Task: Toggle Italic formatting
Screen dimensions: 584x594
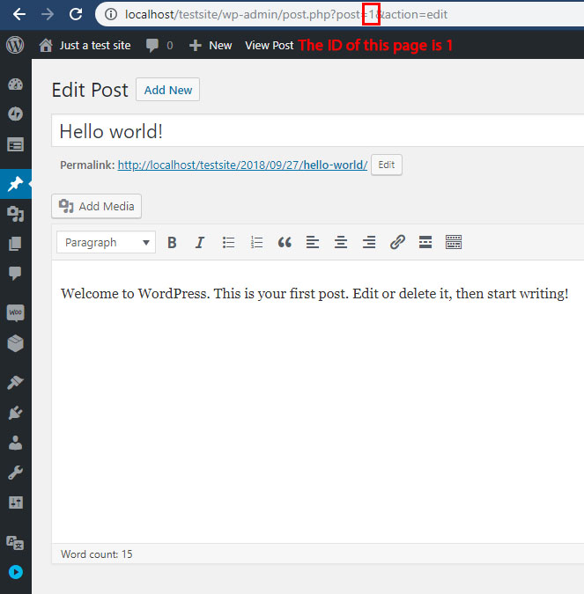Action: [200, 242]
